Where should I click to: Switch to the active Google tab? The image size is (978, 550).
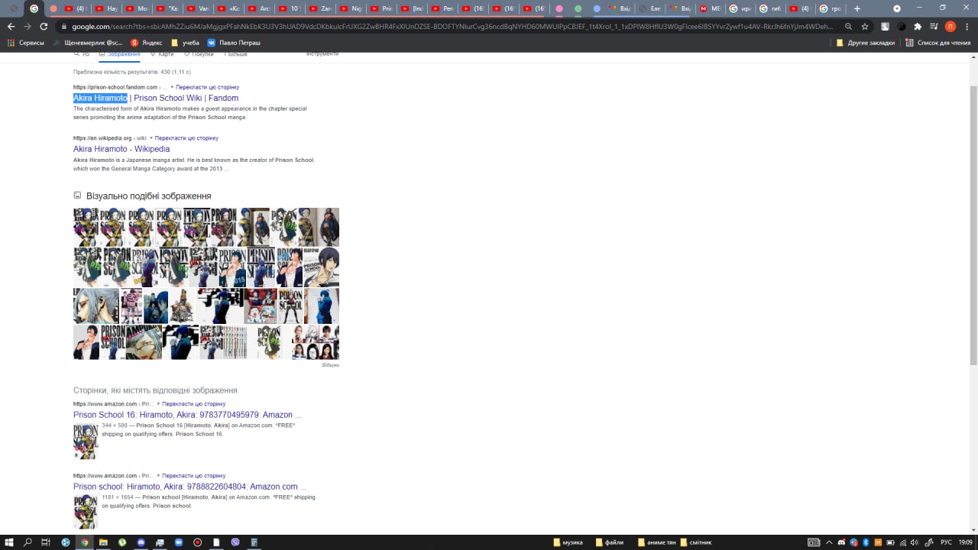pos(34,8)
